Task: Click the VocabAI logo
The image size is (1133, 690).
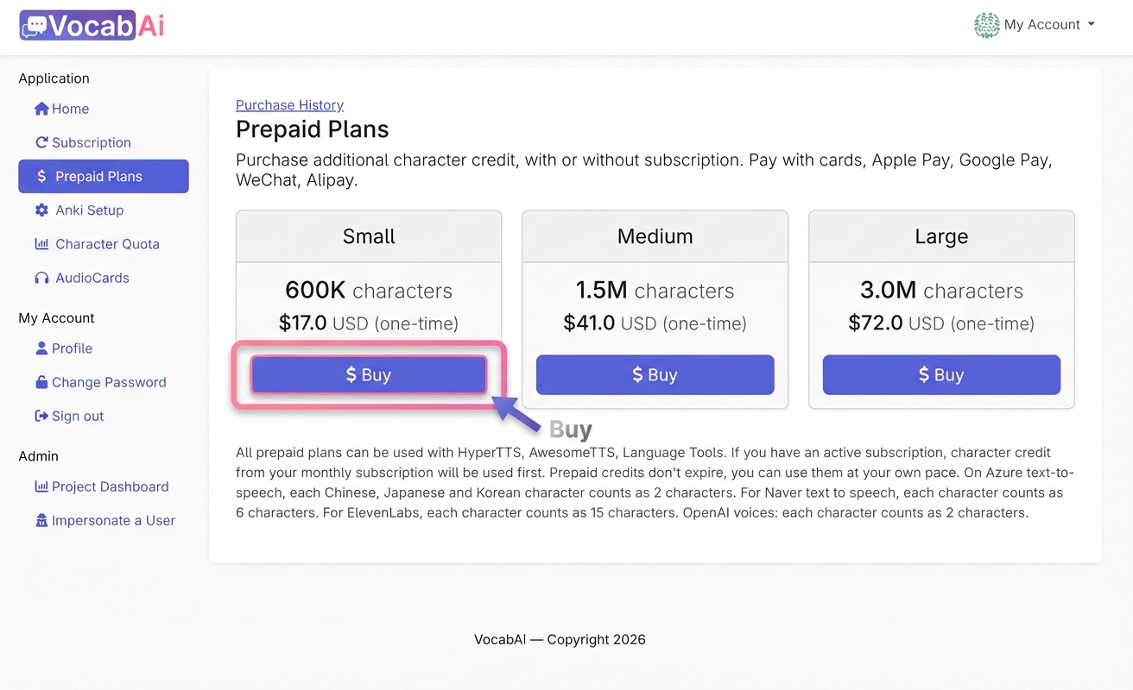Action: coord(90,25)
